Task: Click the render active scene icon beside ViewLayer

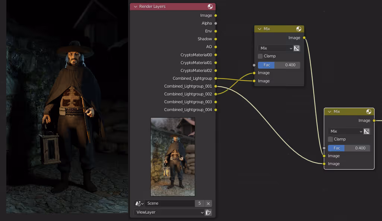Action: pyautogui.click(x=208, y=212)
